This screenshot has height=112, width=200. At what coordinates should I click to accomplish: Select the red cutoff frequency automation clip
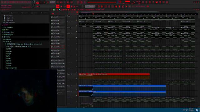point(114,76)
